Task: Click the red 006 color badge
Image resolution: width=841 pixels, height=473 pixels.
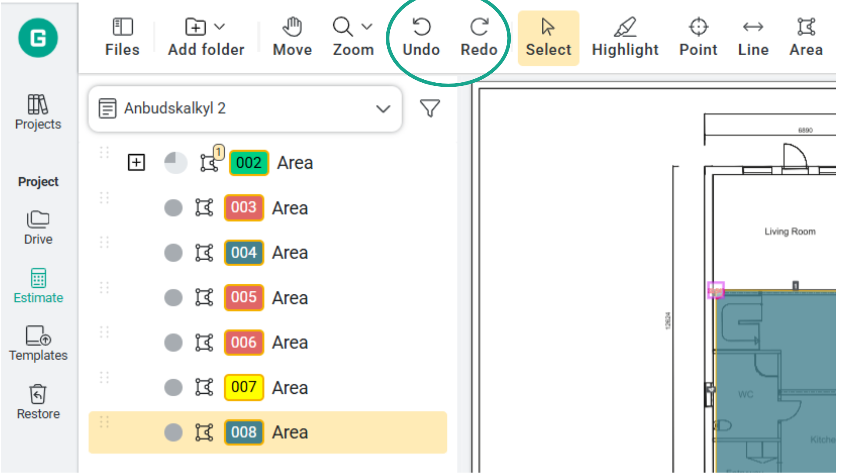Action: tap(244, 342)
